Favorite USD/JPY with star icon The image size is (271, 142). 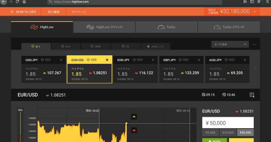61,60
